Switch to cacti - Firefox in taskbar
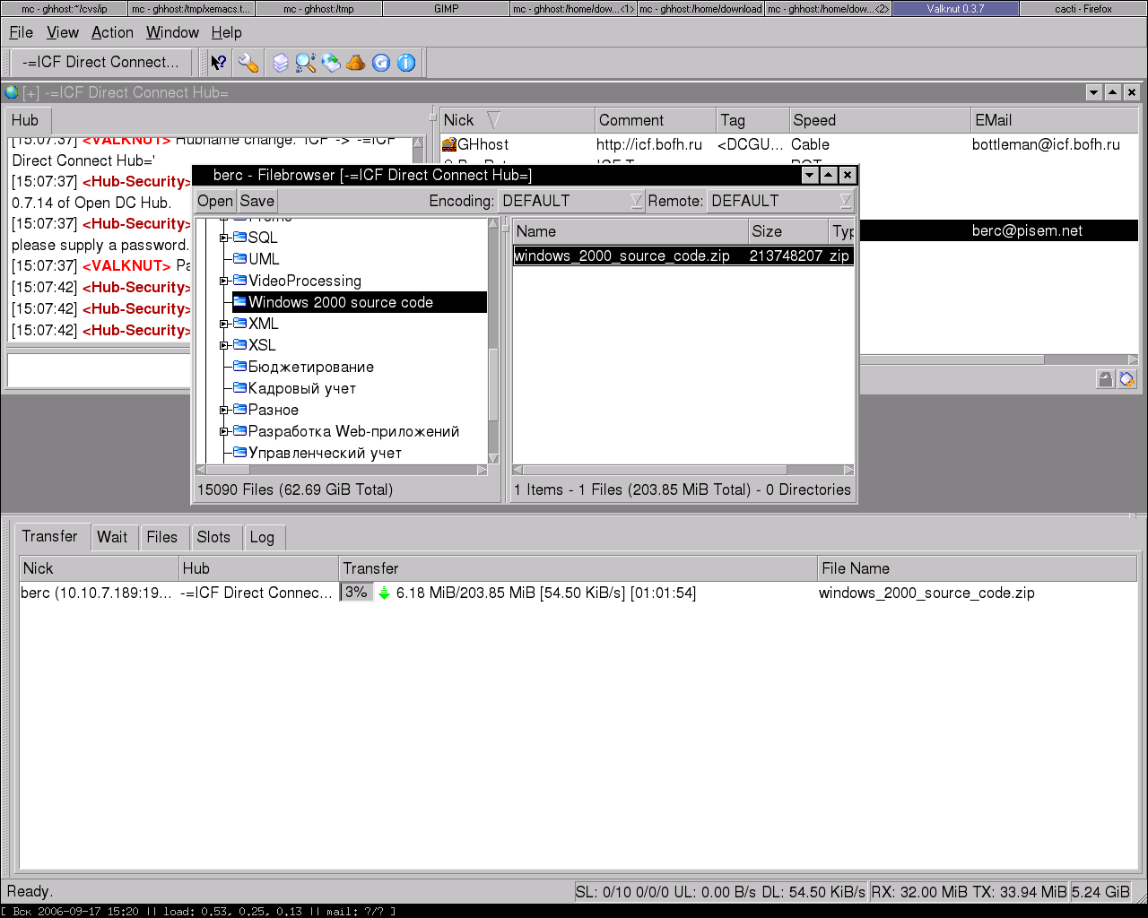 click(x=1083, y=9)
